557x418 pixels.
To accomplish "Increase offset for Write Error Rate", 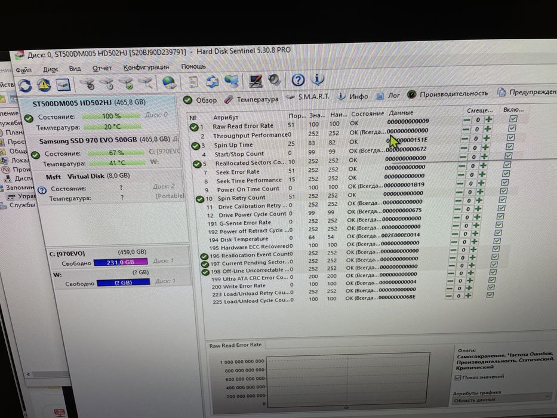I will [469, 281].
